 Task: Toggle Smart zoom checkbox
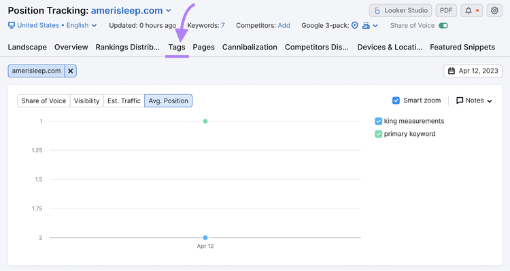point(396,101)
